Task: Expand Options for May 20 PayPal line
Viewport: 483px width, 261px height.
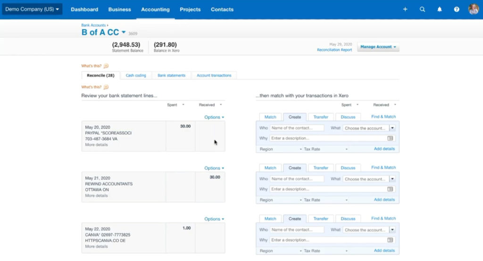Action: click(214, 117)
